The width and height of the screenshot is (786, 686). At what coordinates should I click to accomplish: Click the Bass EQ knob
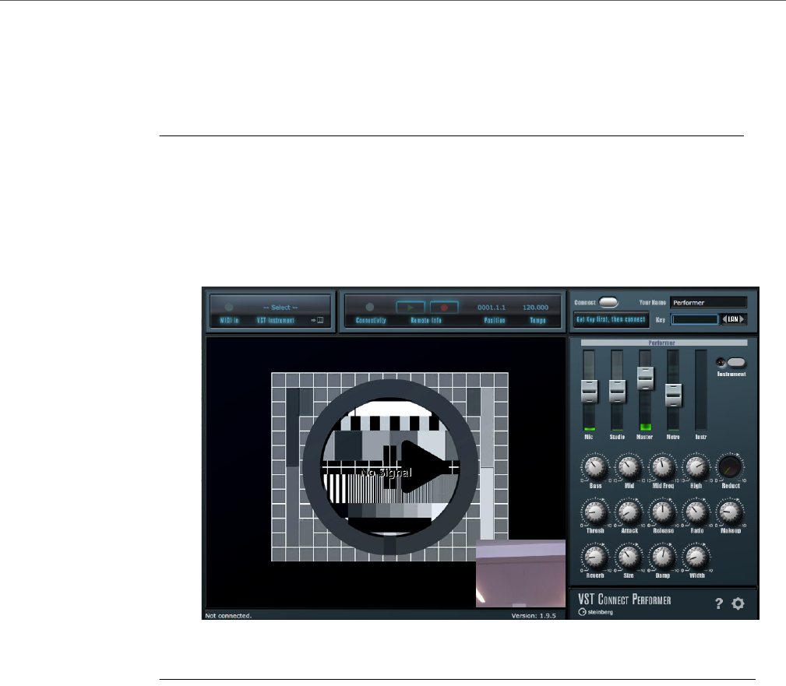595,467
